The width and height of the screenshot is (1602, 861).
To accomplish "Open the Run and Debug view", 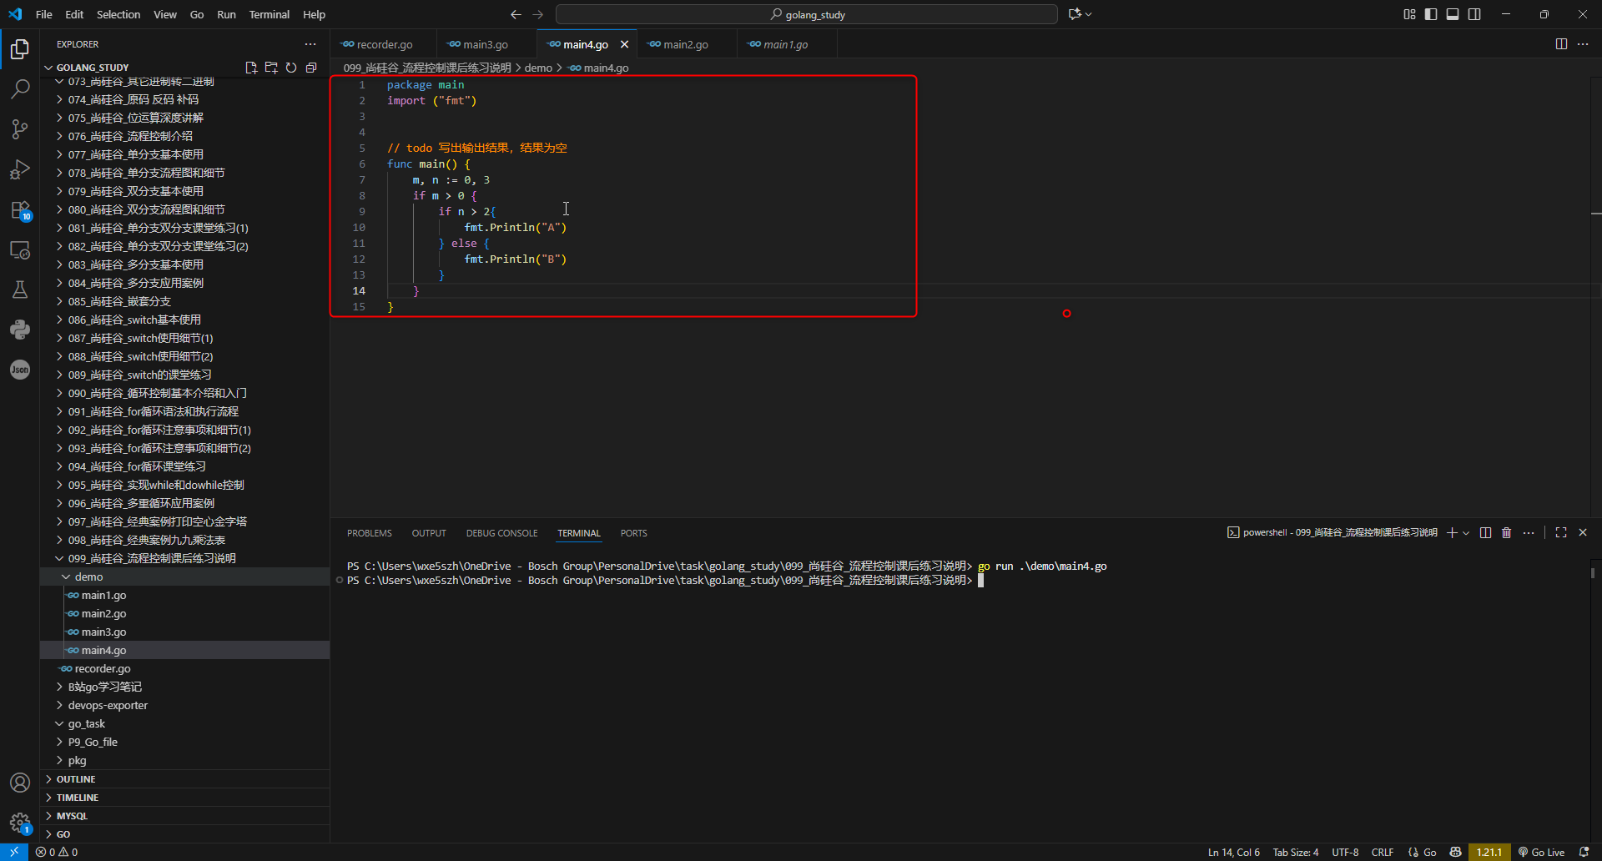I will click(20, 169).
